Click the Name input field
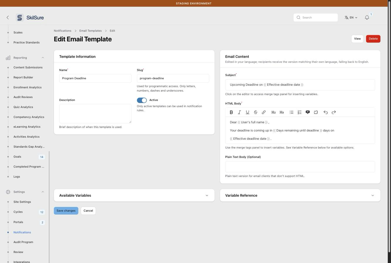This screenshot has width=391, height=263. [95, 78]
